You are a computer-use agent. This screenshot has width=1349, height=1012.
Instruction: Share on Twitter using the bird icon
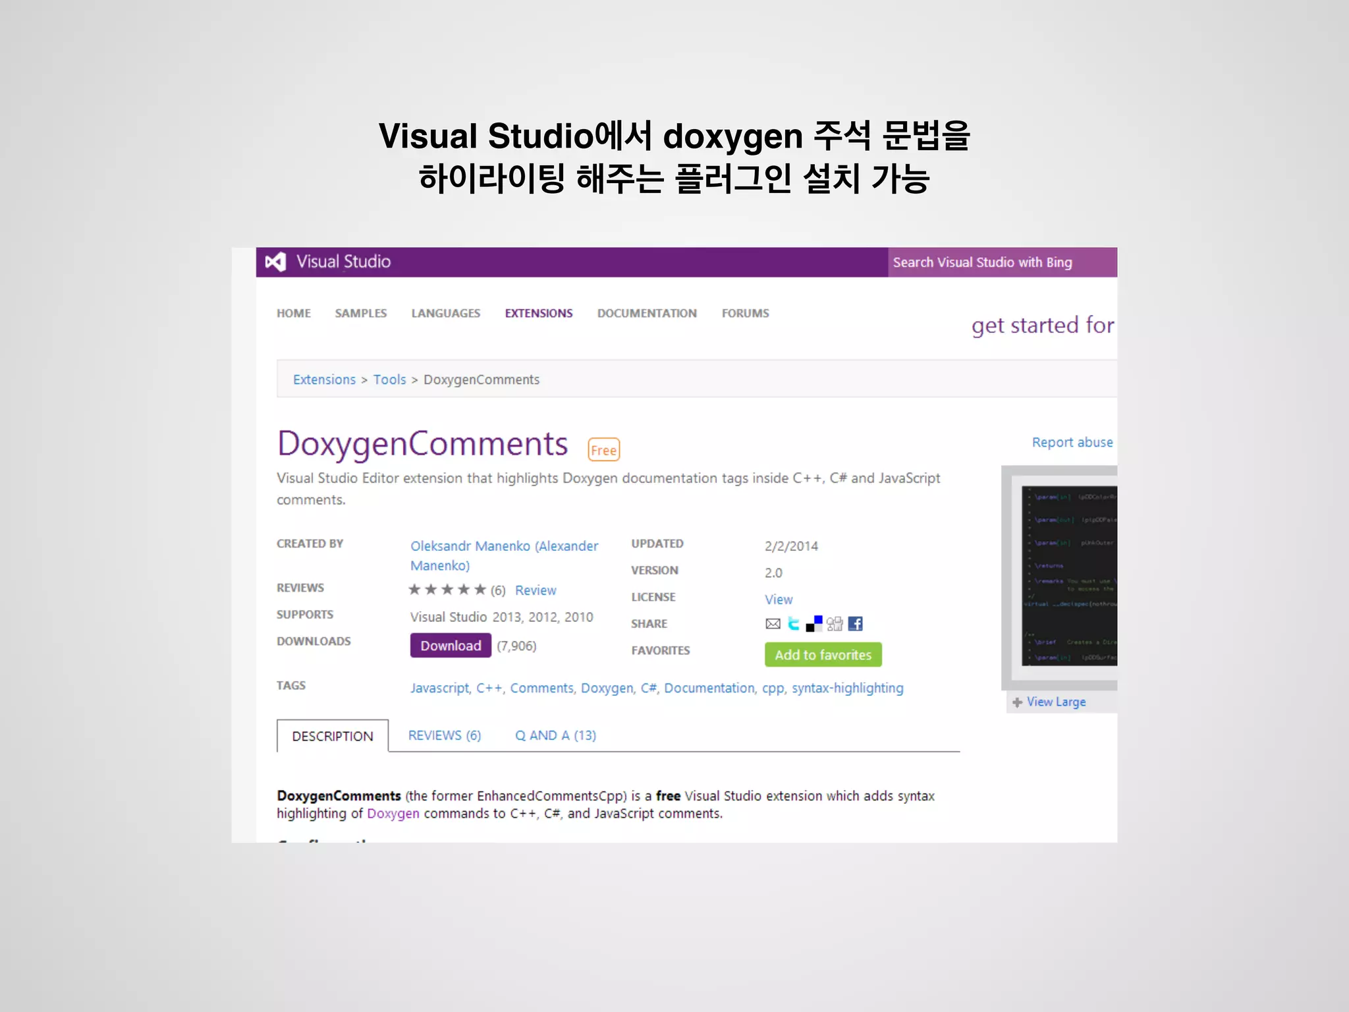click(x=794, y=624)
